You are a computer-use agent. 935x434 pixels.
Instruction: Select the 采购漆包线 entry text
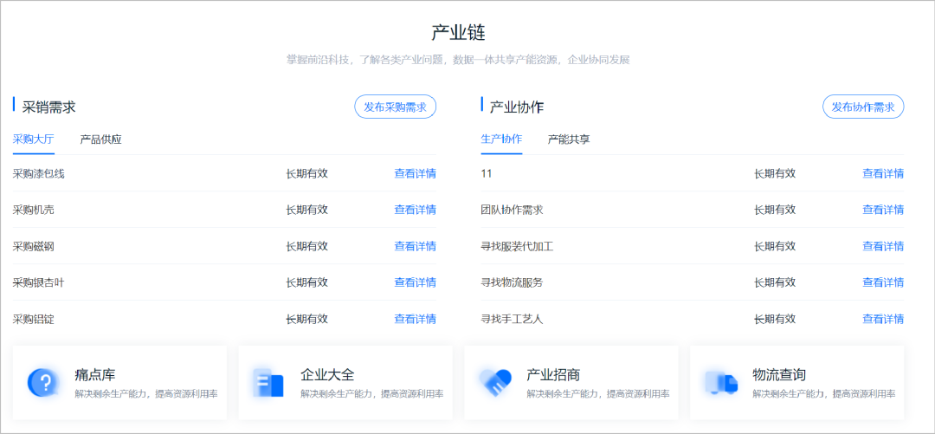coord(38,174)
